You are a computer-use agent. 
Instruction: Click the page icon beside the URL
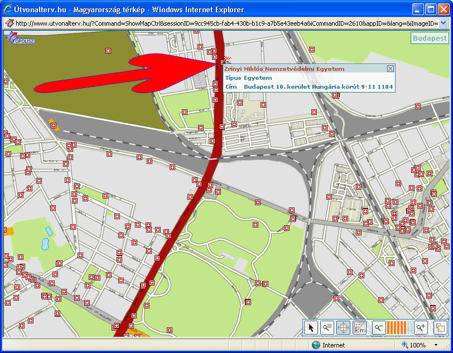point(9,23)
